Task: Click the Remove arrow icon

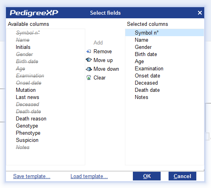Action: (89, 51)
